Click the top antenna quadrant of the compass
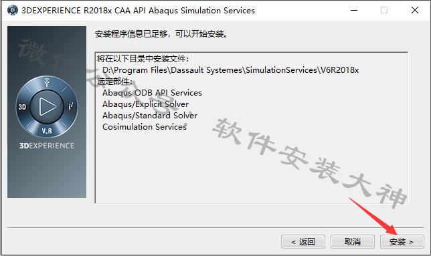This screenshot has width=431, height=256. point(47,82)
